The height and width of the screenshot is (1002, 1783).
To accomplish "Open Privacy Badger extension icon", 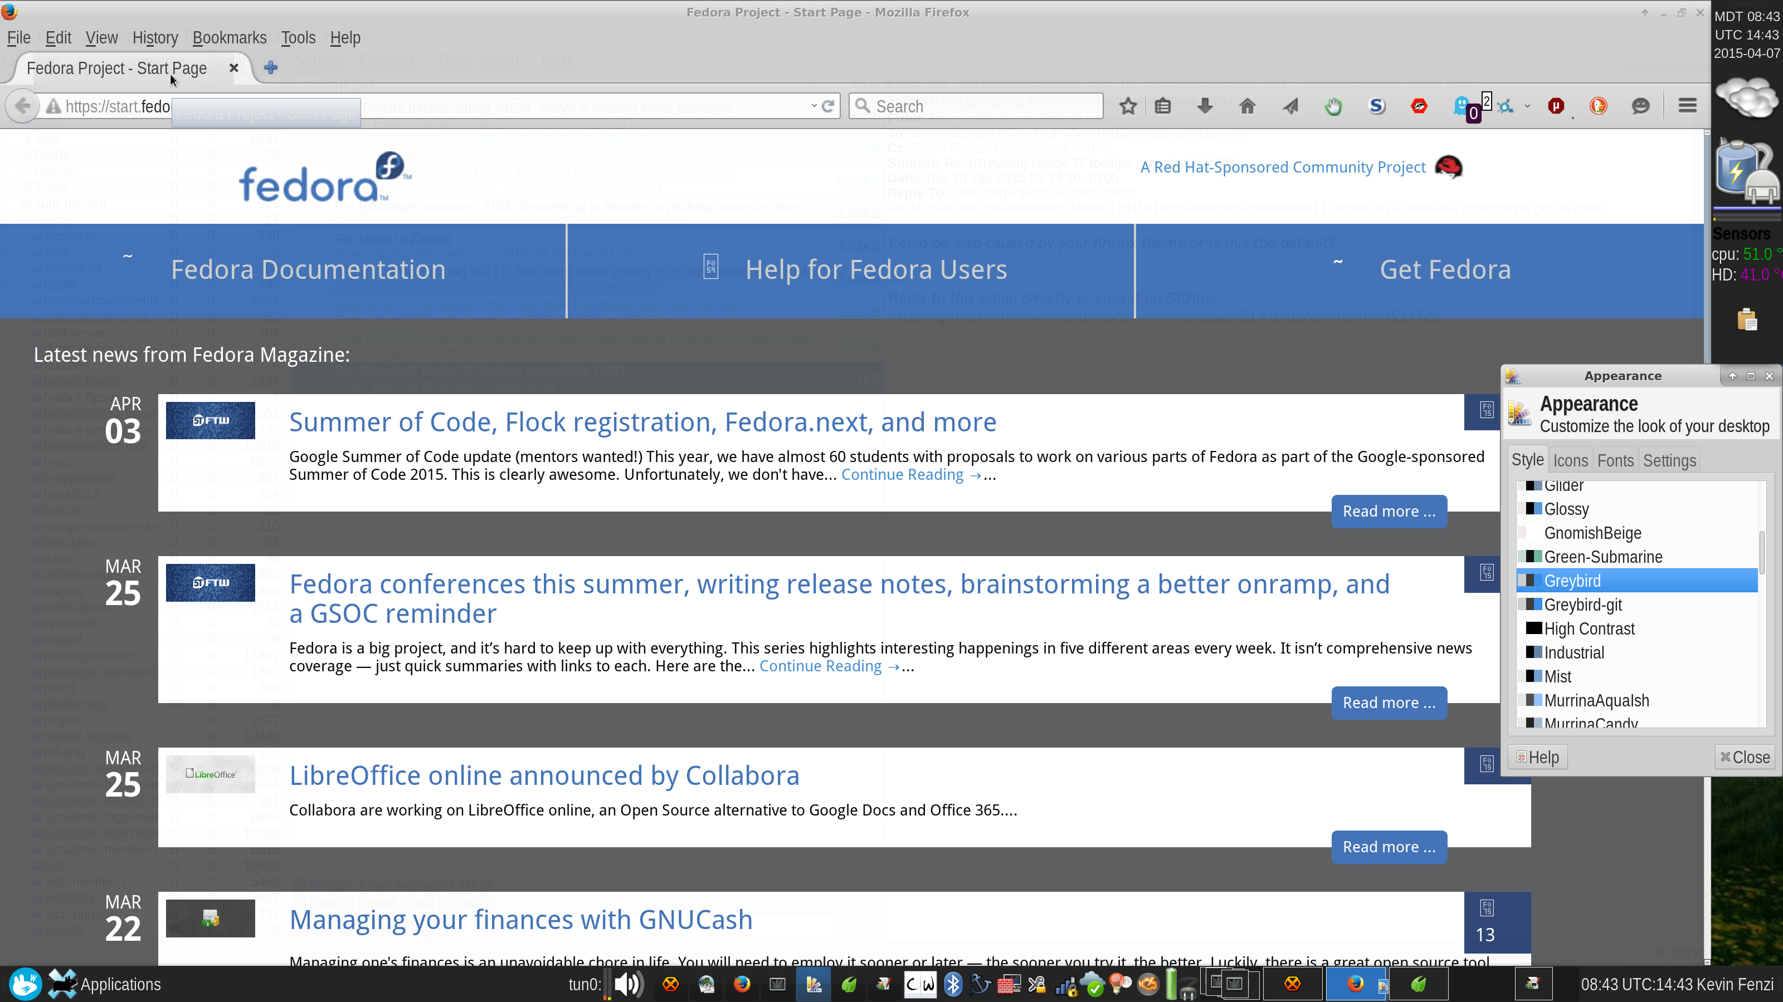I will tap(1419, 106).
